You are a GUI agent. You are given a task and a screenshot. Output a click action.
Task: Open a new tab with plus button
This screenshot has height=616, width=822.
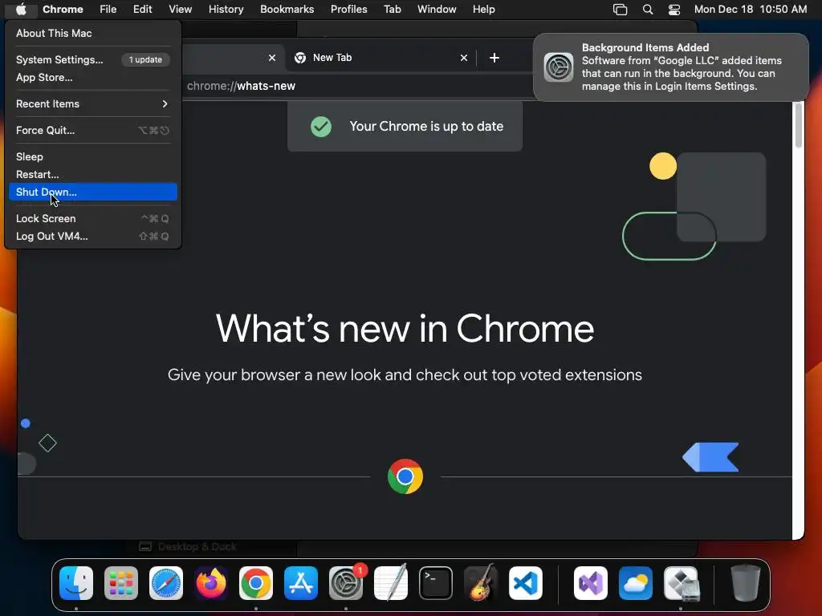click(494, 58)
